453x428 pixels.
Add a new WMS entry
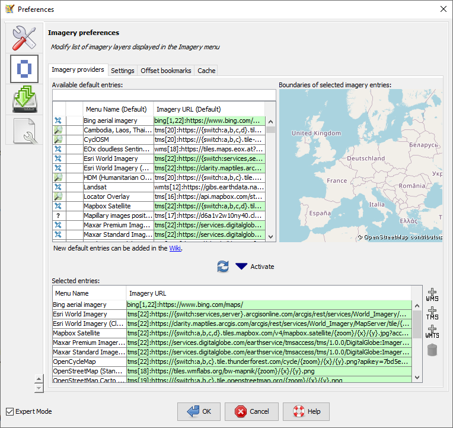pyautogui.click(x=432, y=294)
